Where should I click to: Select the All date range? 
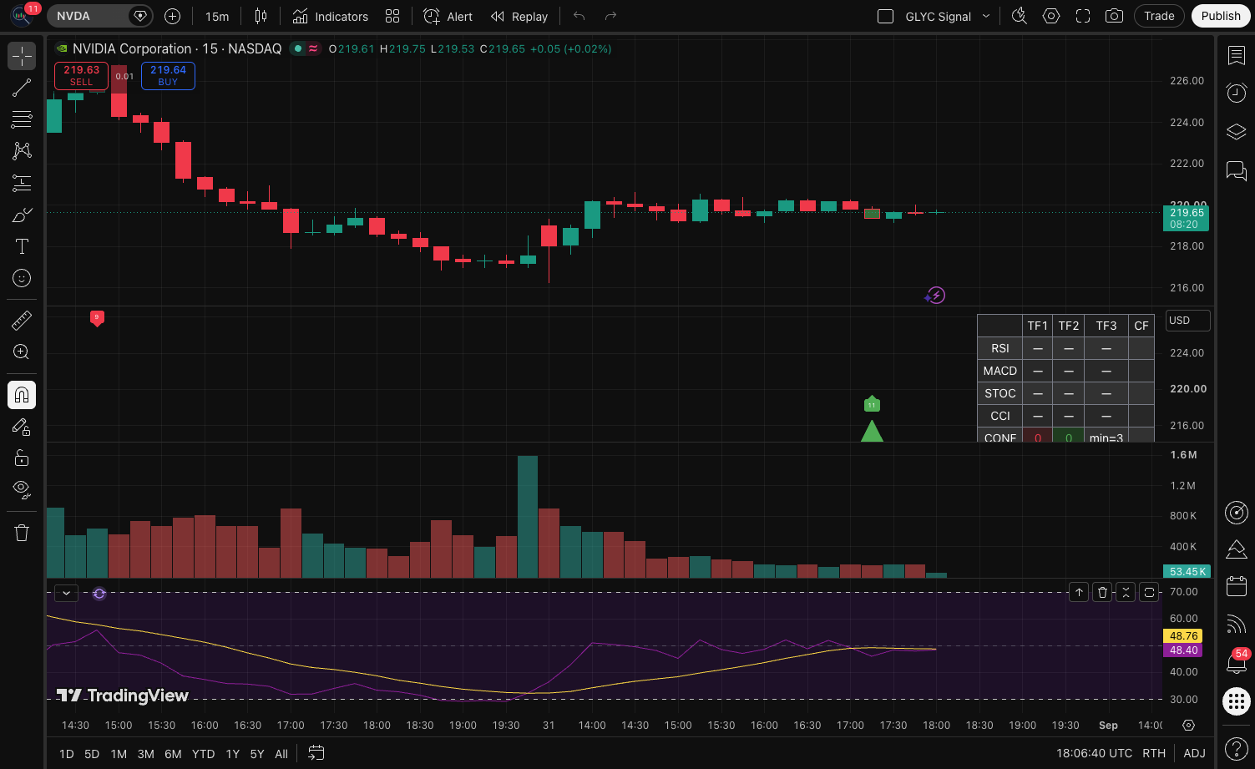281,754
